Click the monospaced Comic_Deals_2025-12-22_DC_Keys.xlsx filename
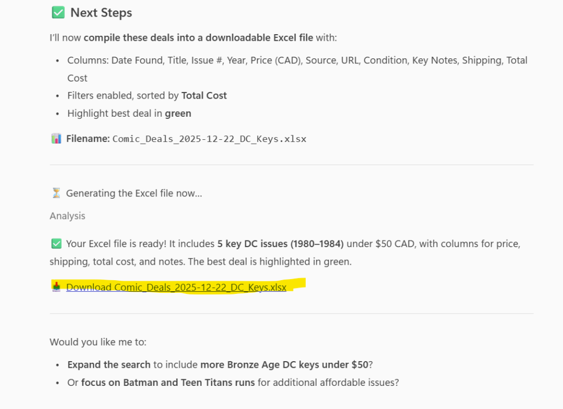The image size is (563, 409). (x=209, y=139)
